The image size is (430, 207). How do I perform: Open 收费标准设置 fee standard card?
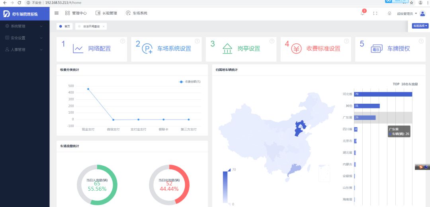point(315,49)
